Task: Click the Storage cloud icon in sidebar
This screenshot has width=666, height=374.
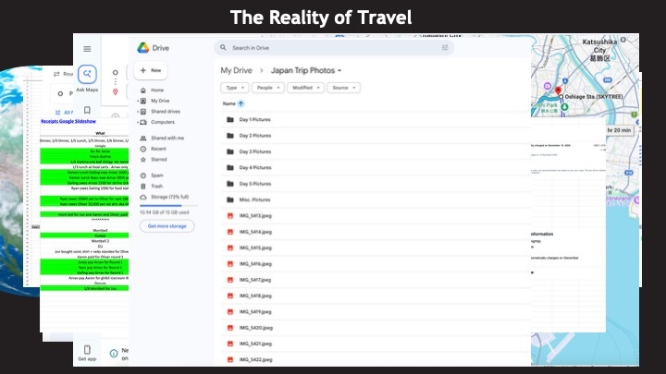Action: 143,198
